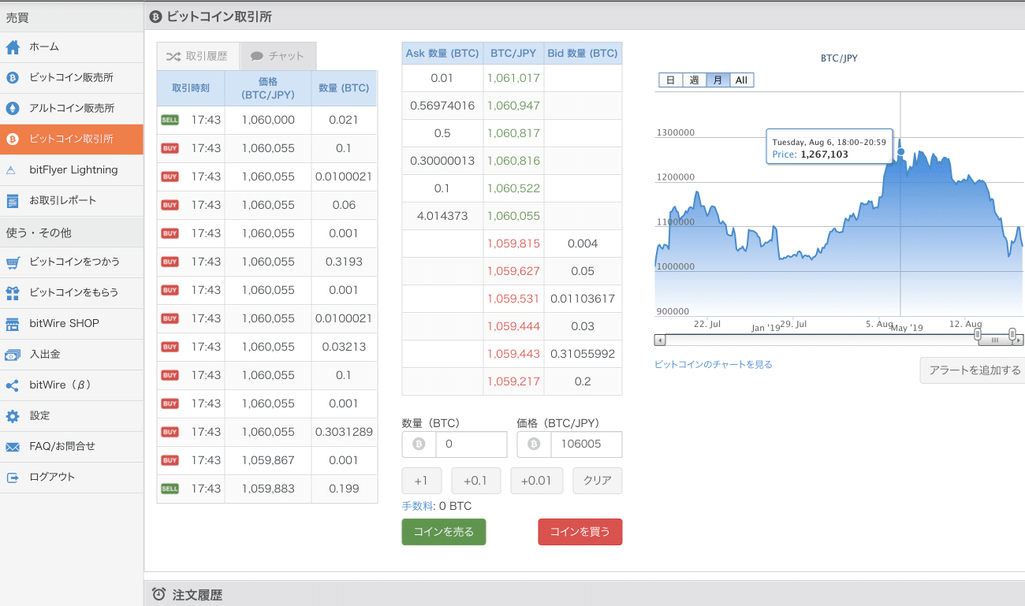Focus the 価格（BTC/JPY） input field
Image resolution: width=1025 pixels, height=606 pixels.
click(587, 444)
